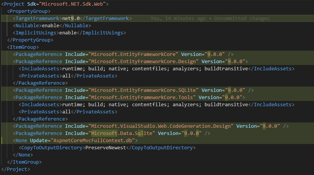
Task: Click the opening CopyToOutputDirectory tag
Action: click(52, 148)
